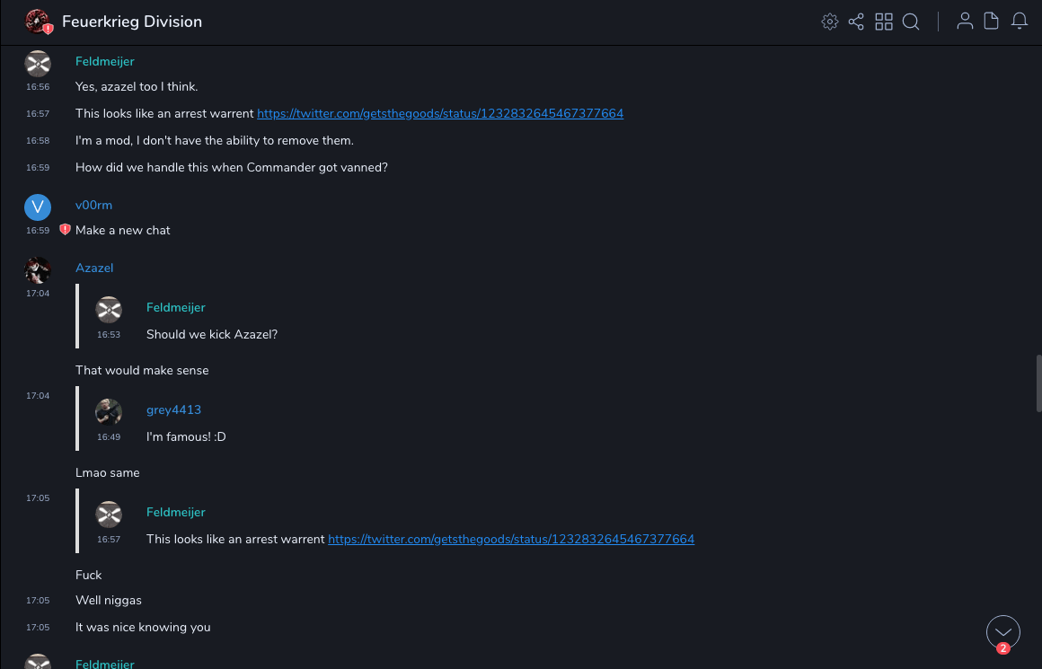Click the channel avatar in the header

[38, 22]
